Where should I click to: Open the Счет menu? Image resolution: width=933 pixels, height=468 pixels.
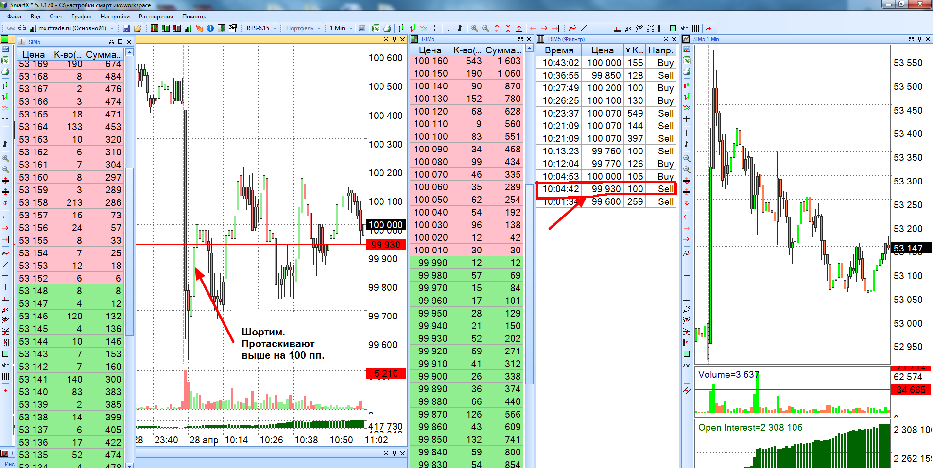pyautogui.click(x=56, y=17)
